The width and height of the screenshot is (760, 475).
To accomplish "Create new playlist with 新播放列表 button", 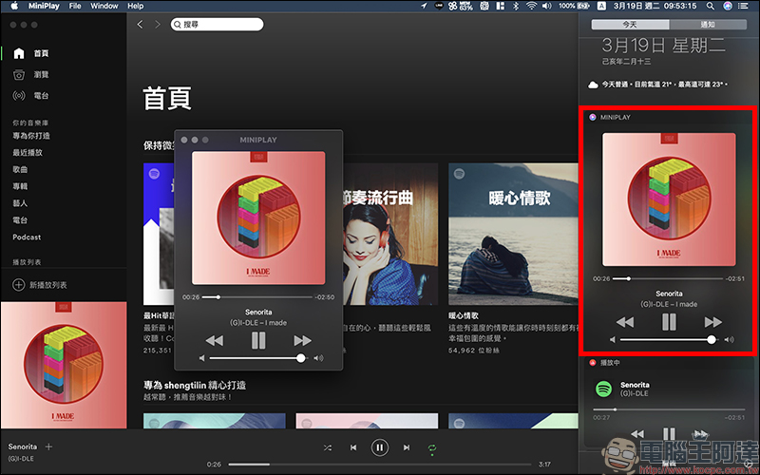I will 40,285.
